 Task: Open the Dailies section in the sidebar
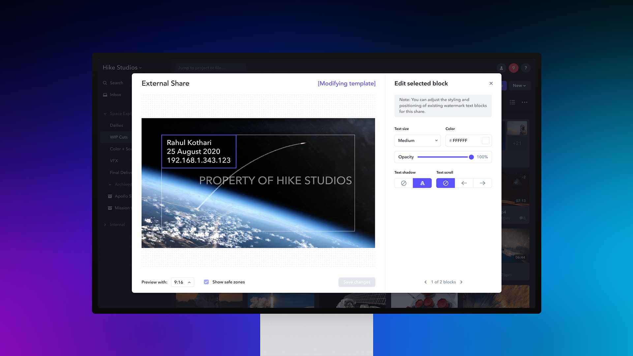coord(116,125)
